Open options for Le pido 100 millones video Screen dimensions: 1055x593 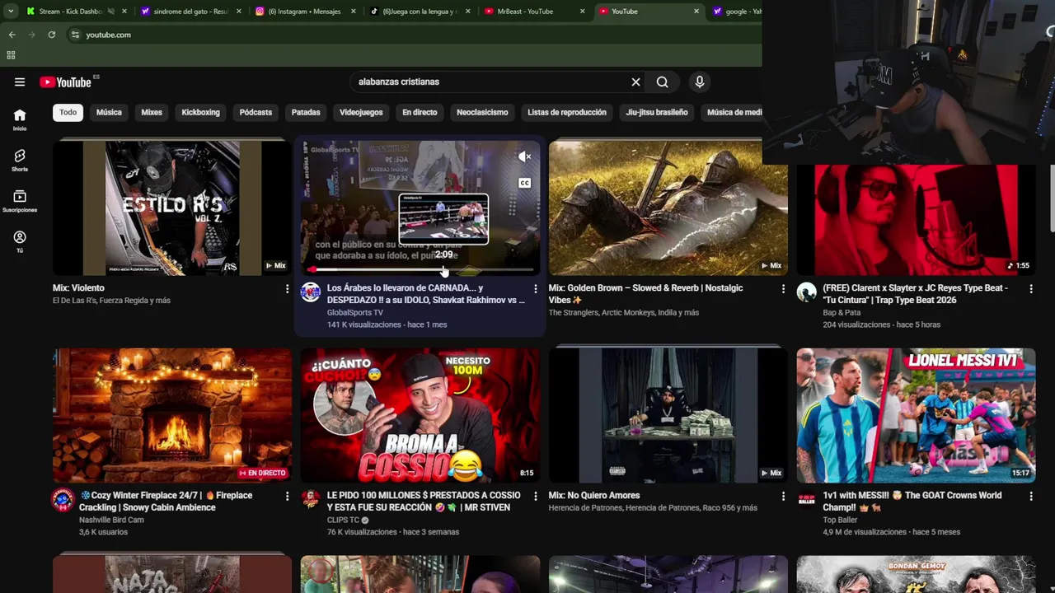click(x=535, y=497)
